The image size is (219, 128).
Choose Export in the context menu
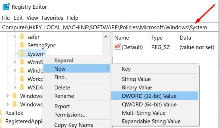pyautogui.click(x=62, y=106)
